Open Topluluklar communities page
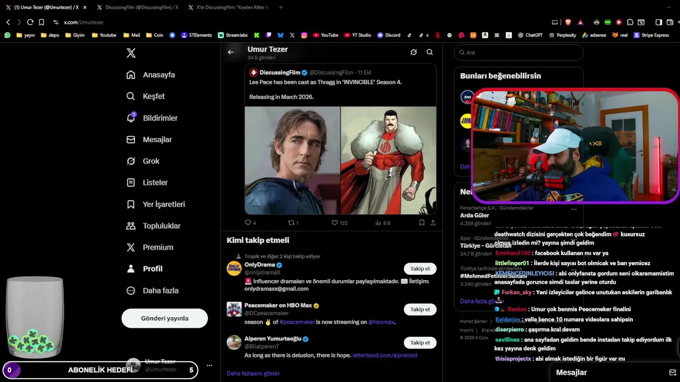Image resolution: width=680 pixels, height=382 pixels. click(x=154, y=225)
